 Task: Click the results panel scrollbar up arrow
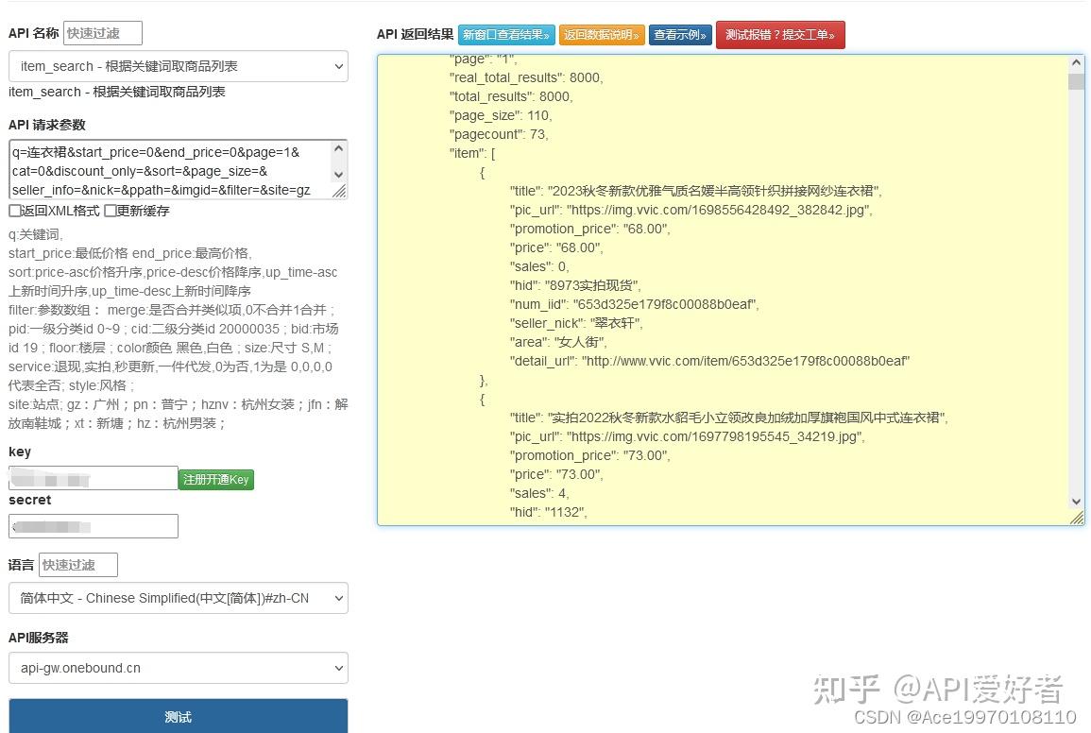1076,61
